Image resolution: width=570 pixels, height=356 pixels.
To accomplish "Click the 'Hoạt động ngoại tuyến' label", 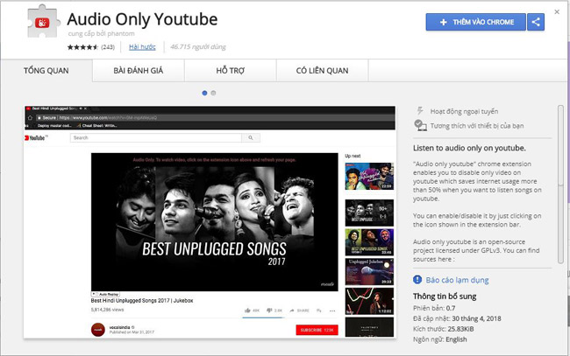I will click(464, 111).
